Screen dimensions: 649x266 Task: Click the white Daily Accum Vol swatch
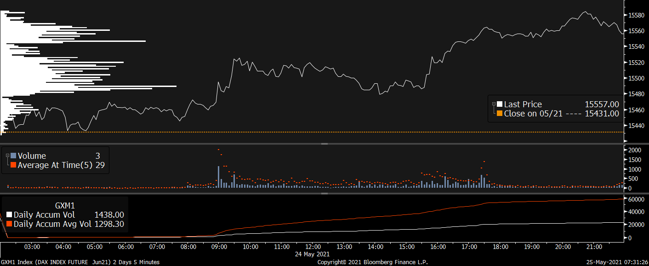[x=9, y=215]
